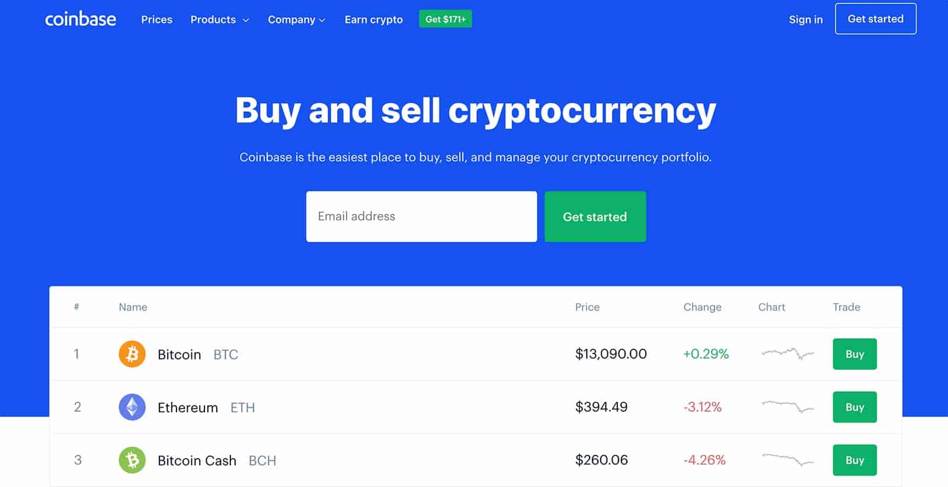The image size is (948, 487).
Task: Open the Prices page
Action: point(156,20)
